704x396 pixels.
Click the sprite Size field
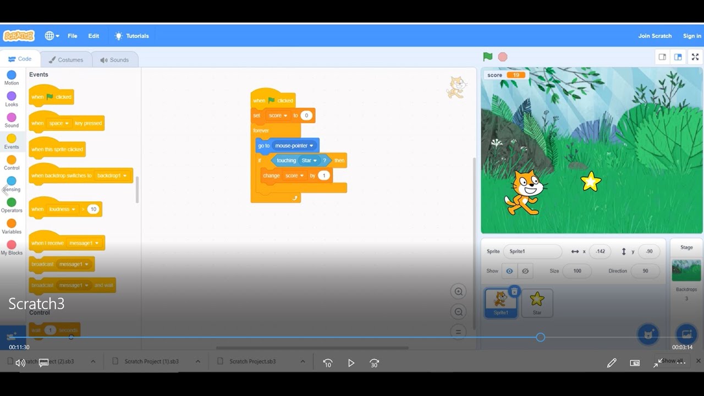pos(577,271)
